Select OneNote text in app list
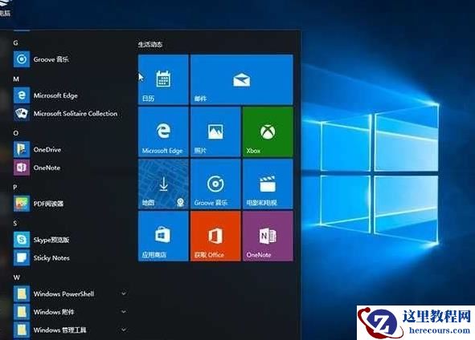475x340 pixels. tap(47, 168)
